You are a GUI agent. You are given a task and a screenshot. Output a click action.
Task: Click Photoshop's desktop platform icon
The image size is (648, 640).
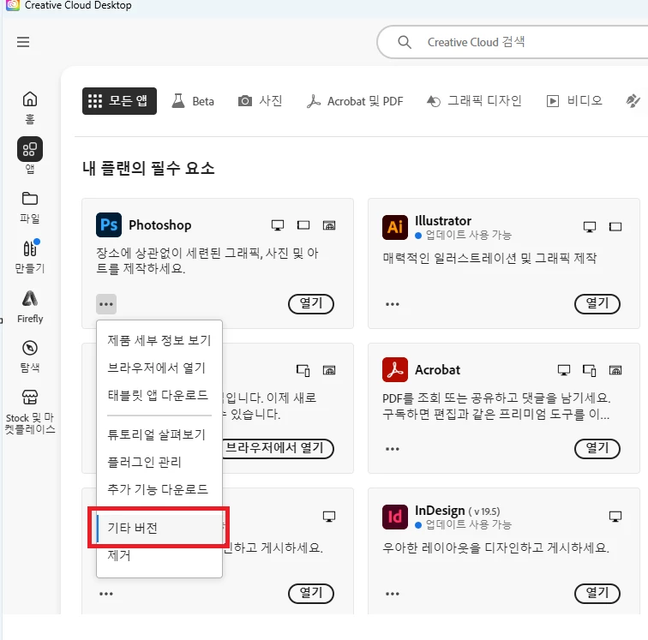click(x=278, y=225)
